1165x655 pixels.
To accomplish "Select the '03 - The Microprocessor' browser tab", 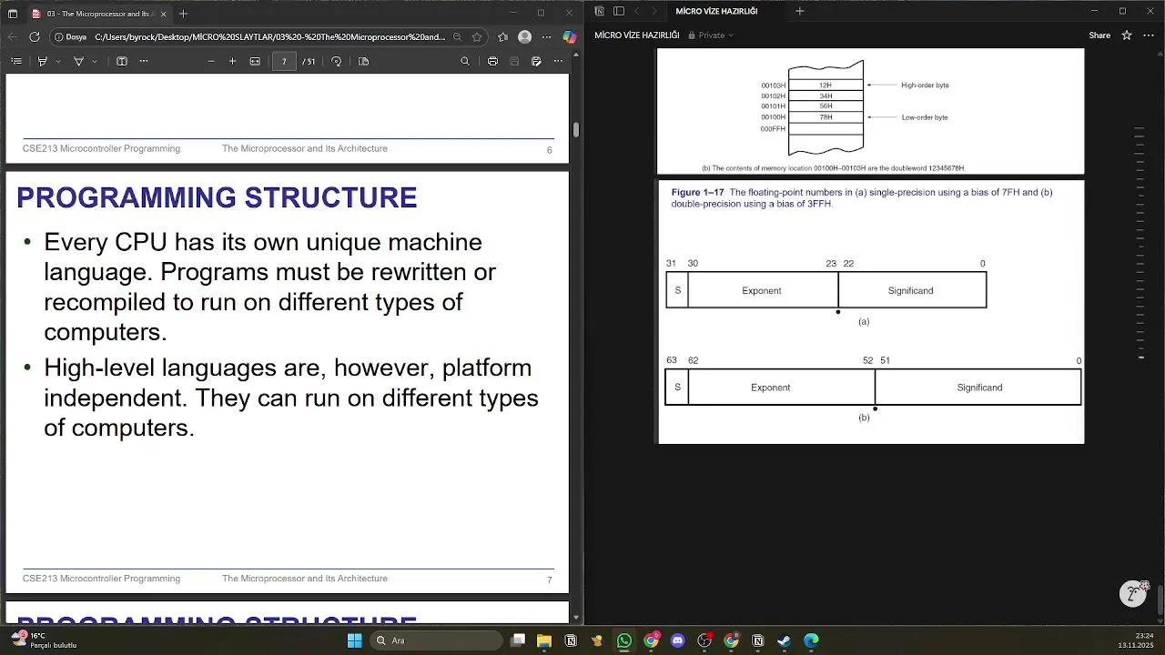I will click(x=98, y=14).
